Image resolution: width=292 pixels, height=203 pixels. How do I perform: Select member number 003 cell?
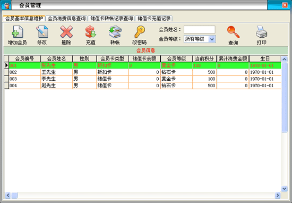point(24,79)
